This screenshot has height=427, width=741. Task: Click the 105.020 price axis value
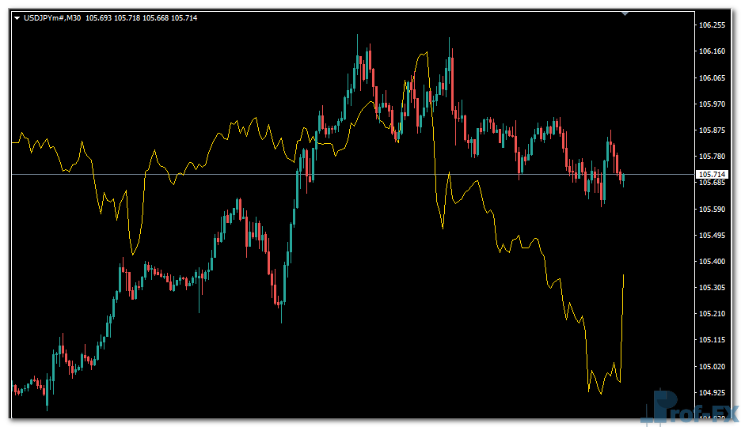tap(712, 366)
